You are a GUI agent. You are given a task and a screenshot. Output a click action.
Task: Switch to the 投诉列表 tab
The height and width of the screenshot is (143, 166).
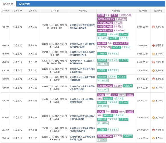tap(8, 4)
